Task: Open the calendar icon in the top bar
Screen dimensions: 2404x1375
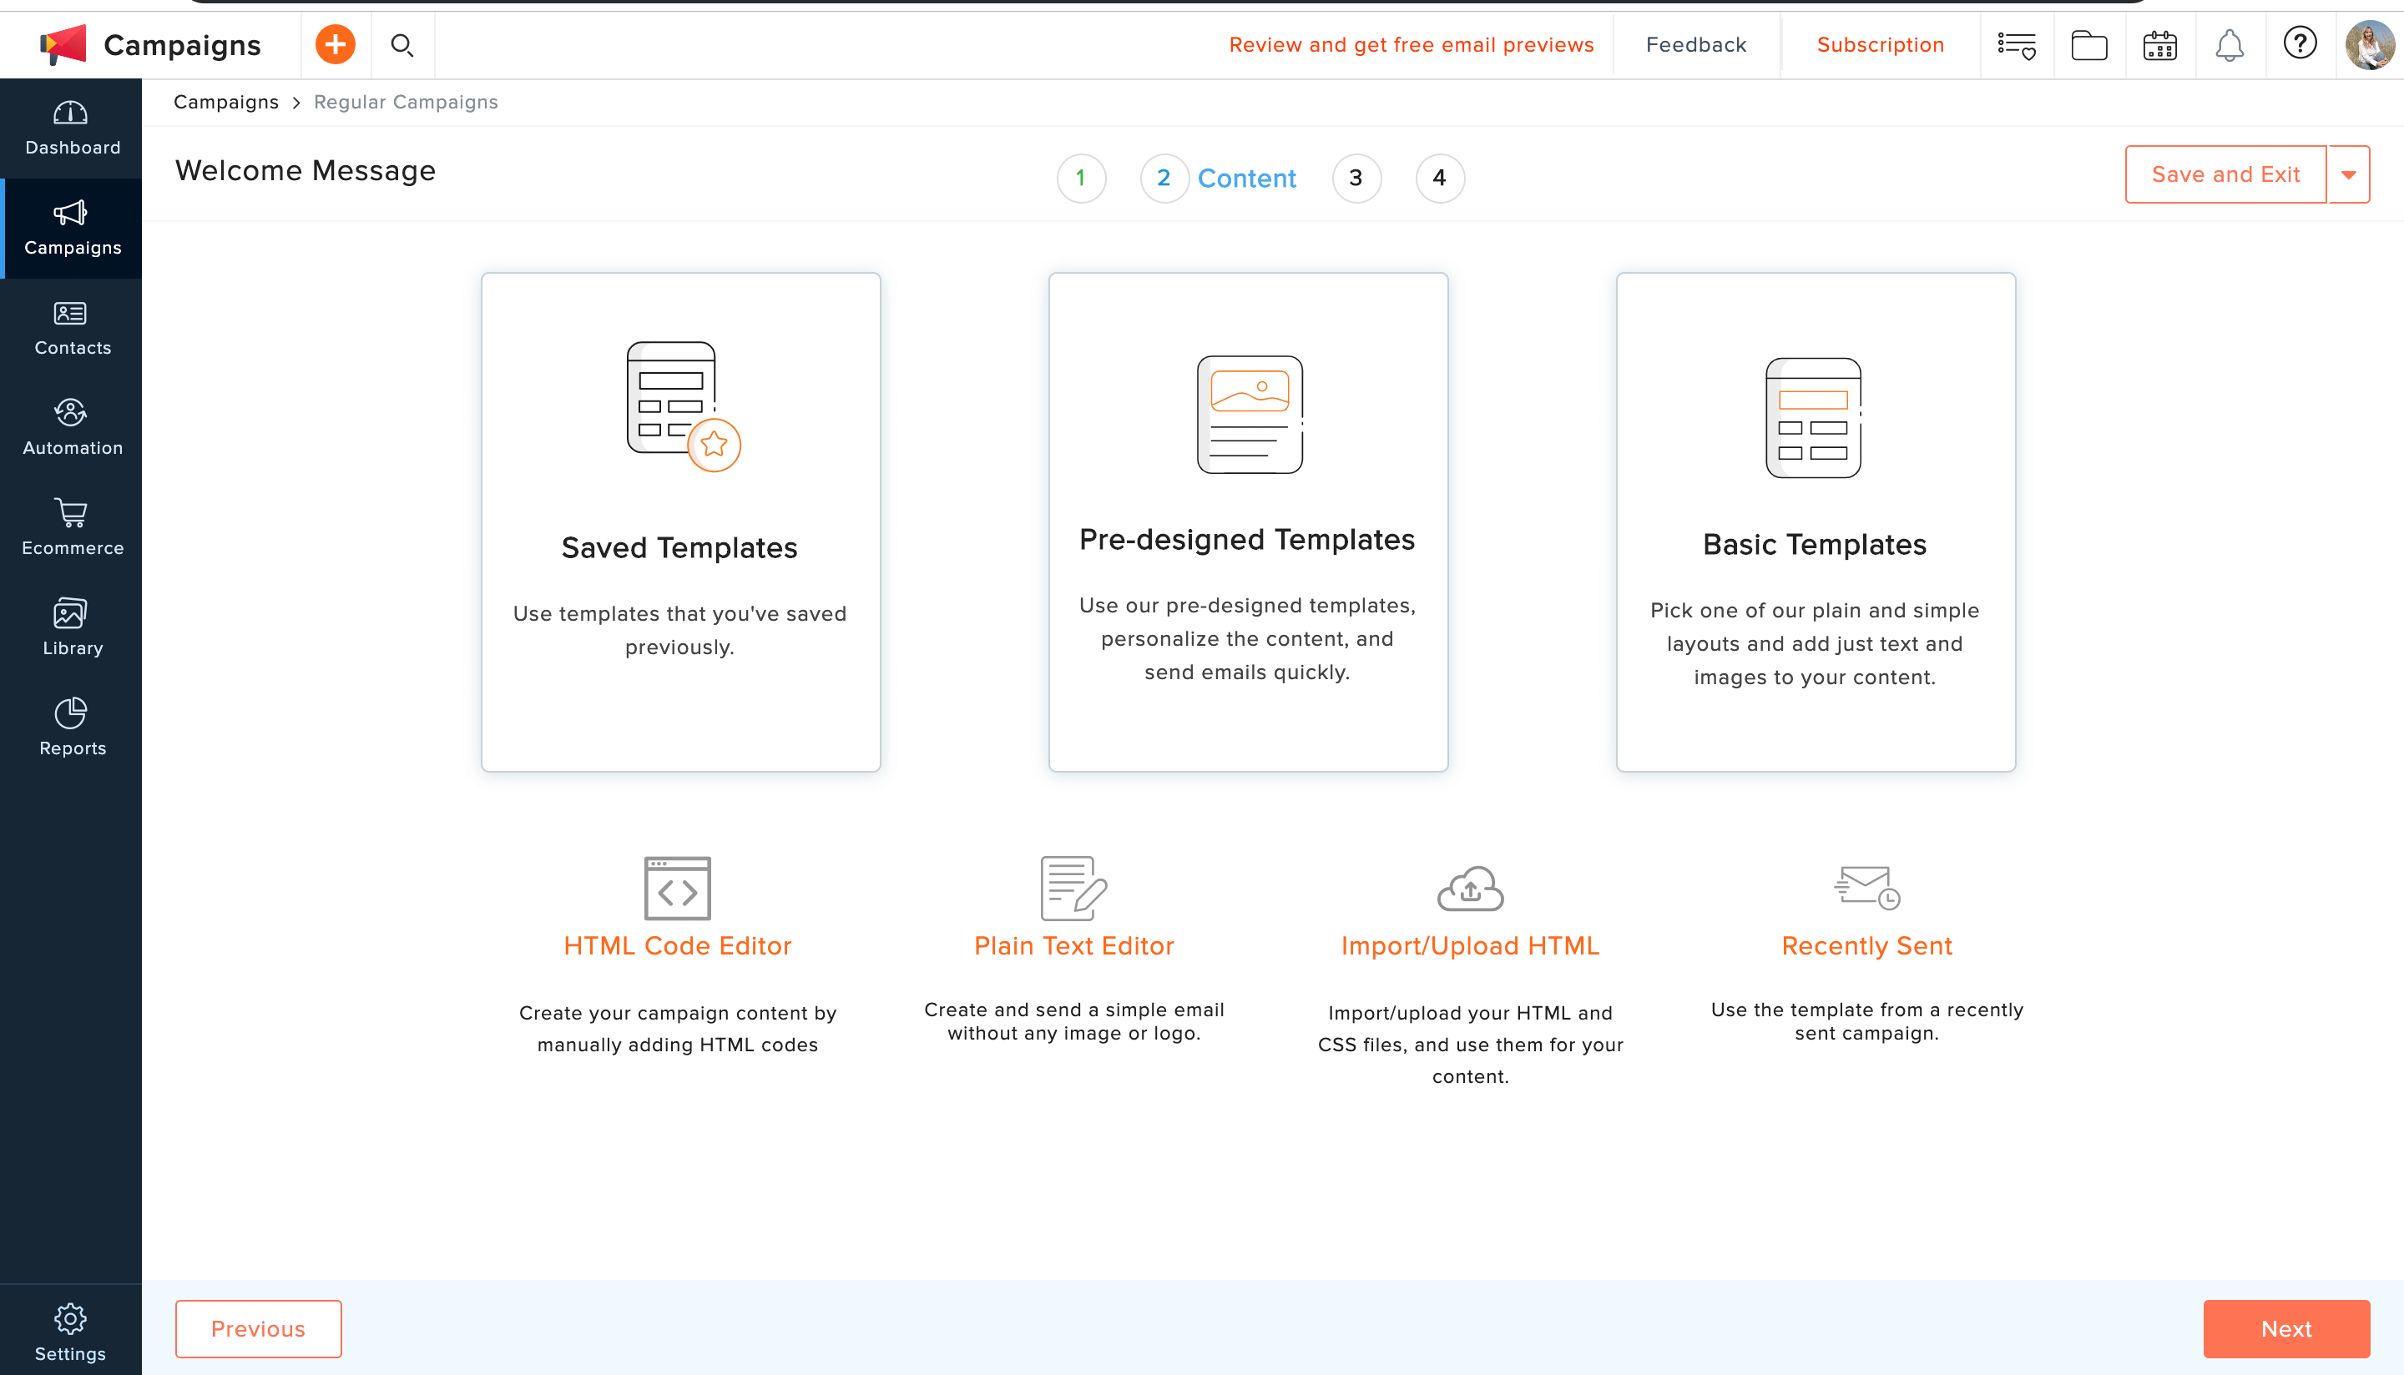Action: point(2159,44)
